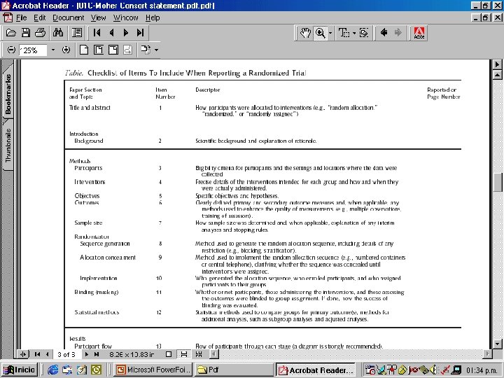Set Fit Width view
The image size is (504, 378).
(113, 50)
